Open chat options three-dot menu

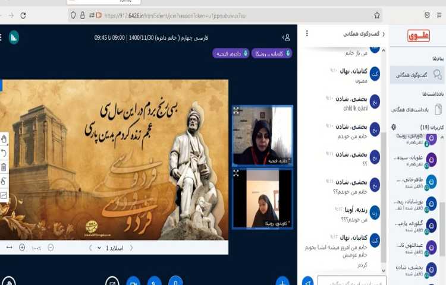tap(307, 33)
